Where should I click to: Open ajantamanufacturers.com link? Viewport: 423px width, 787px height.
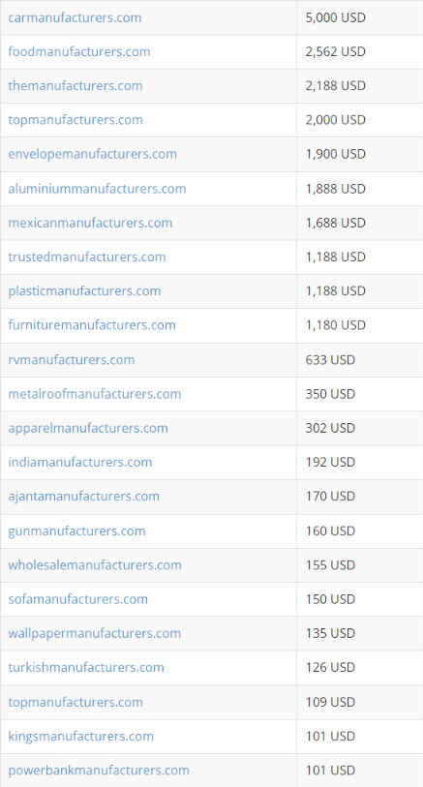[84, 497]
